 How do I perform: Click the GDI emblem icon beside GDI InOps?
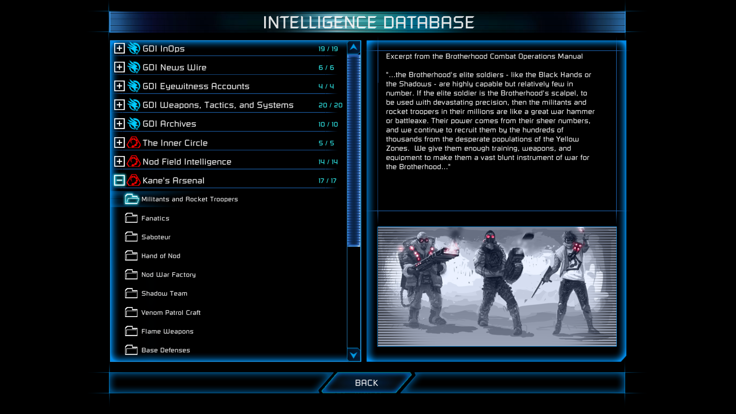click(134, 48)
